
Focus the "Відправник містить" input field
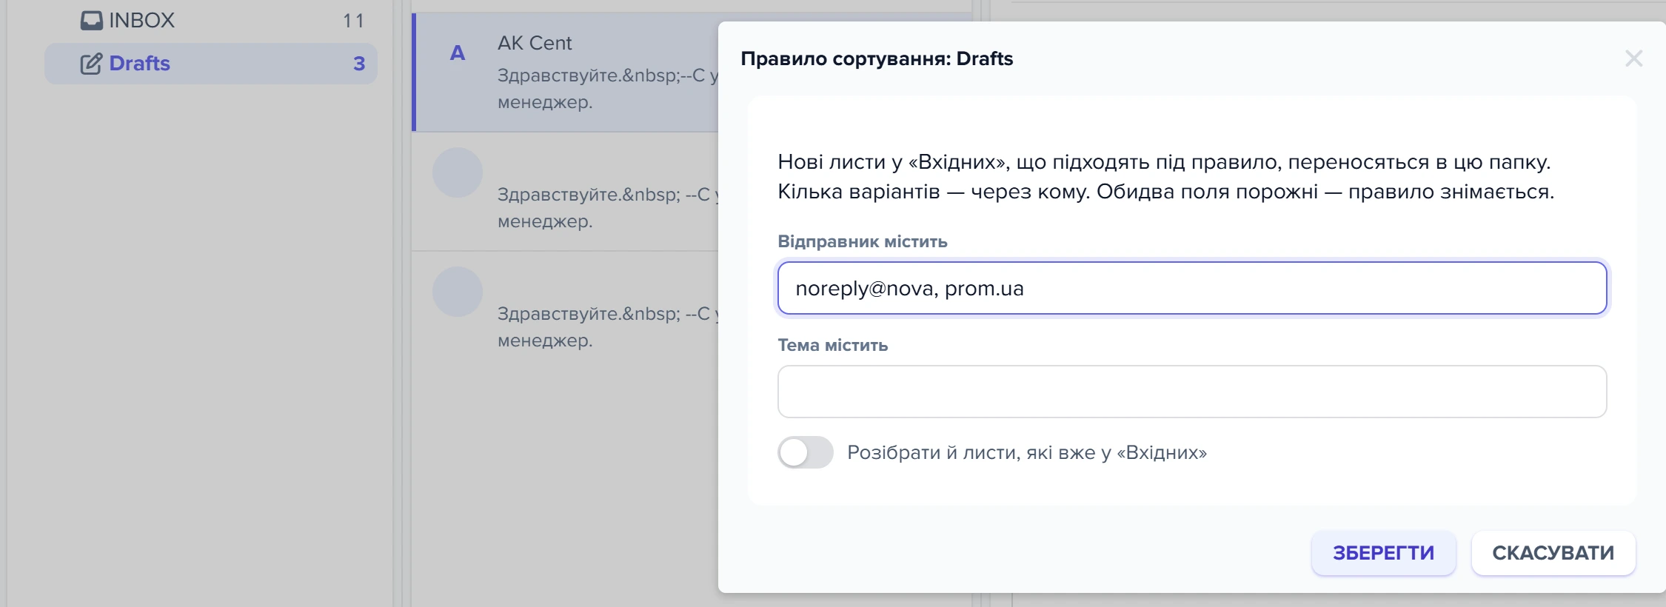1192,288
